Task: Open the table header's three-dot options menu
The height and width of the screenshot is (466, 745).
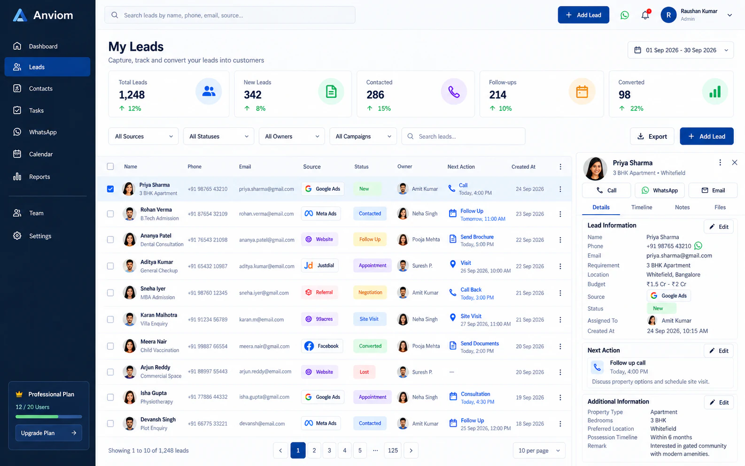Action: coord(560,167)
